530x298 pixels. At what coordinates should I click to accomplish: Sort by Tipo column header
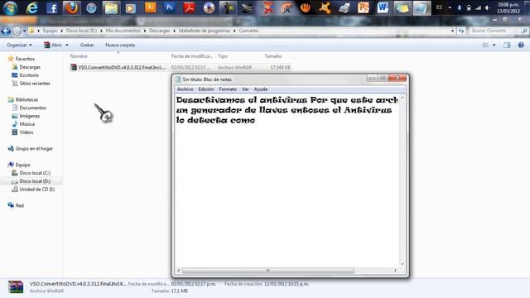(223, 56)
